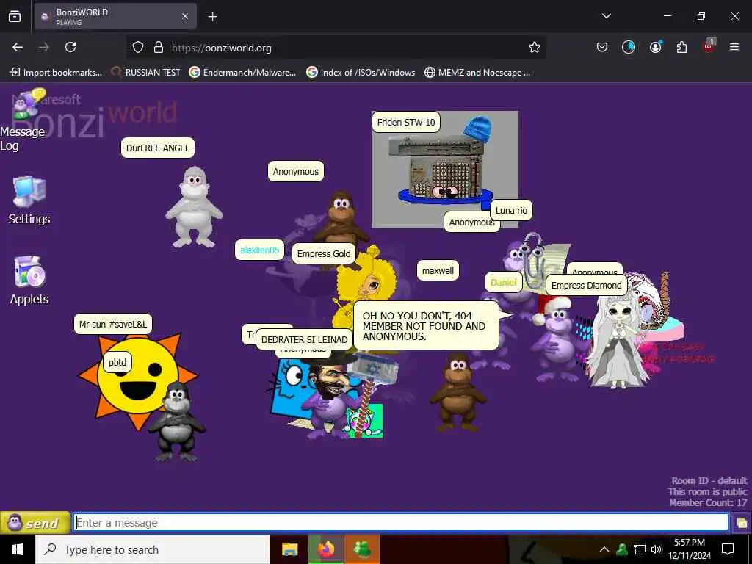
Task: Open the Extensions puzzle icon
Action: pyautogui.click(x=681, y=47)
